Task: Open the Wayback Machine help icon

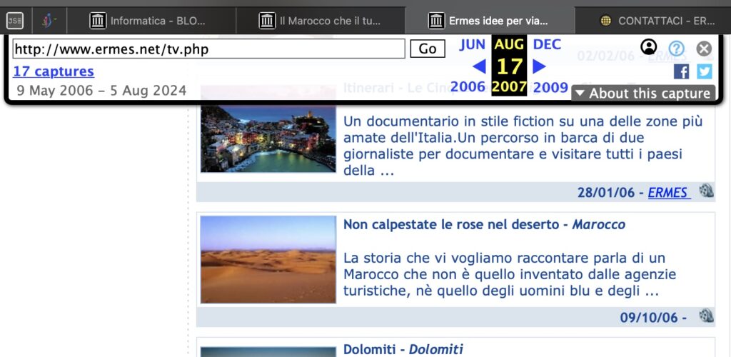Action: coord(676,49)
